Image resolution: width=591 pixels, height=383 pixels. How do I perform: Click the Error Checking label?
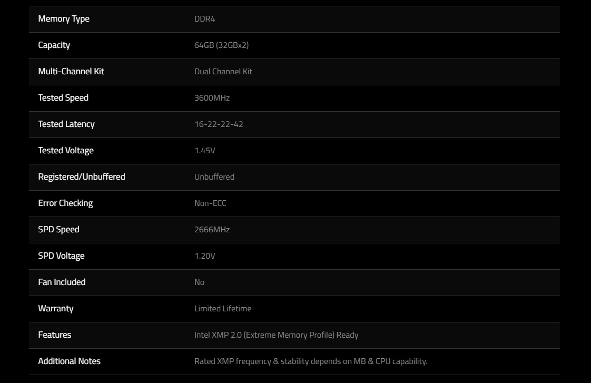[66, 203]
